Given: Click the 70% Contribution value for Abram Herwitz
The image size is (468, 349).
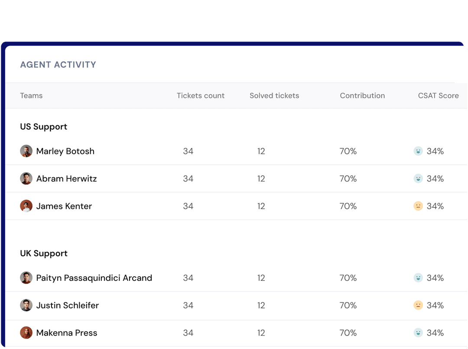Looking at the screenshot, I should (348, 179).
